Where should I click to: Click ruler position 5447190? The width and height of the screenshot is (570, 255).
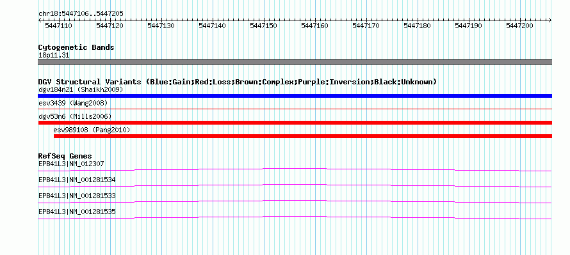pyautogui.click(x=469, y=26)
